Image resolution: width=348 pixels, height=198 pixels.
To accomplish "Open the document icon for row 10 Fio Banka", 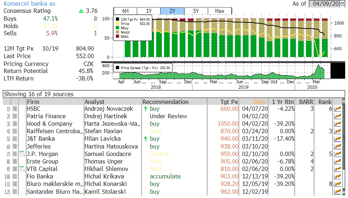I will (15, 177).
